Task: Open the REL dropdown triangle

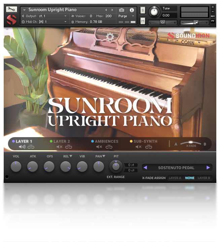Action: [x=71, y=156]
